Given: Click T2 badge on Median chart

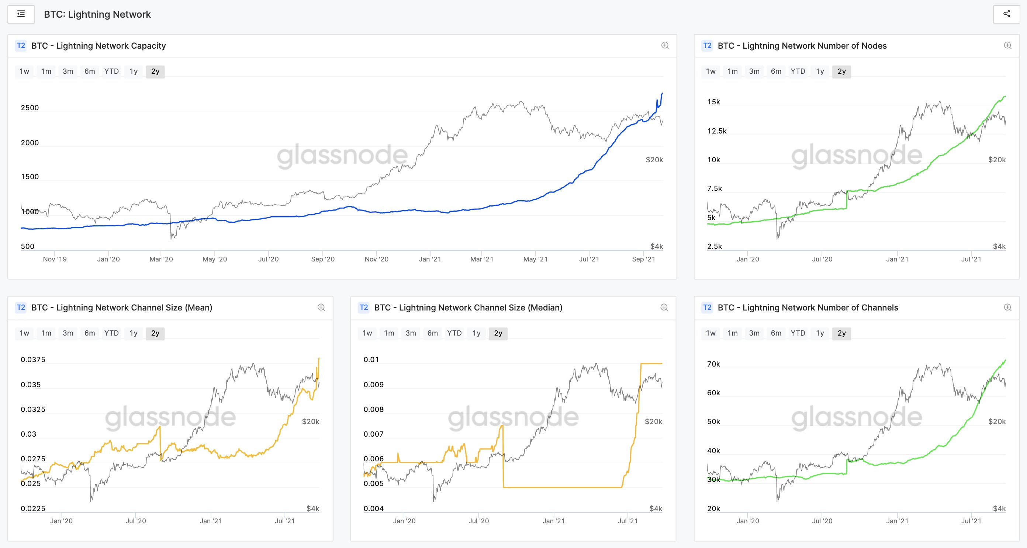Looking at the screenshot, I should coord(364,307).
